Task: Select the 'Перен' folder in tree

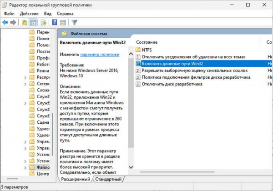Action: click(39, 32)
